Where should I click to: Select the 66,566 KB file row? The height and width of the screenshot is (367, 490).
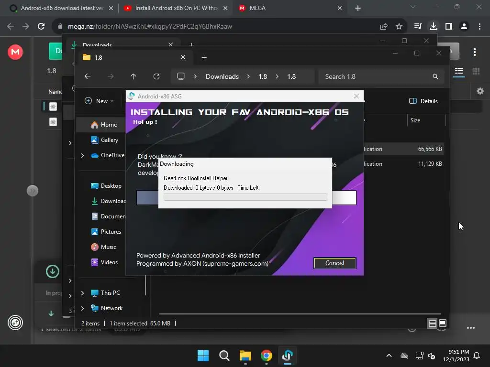coord(403,149)
